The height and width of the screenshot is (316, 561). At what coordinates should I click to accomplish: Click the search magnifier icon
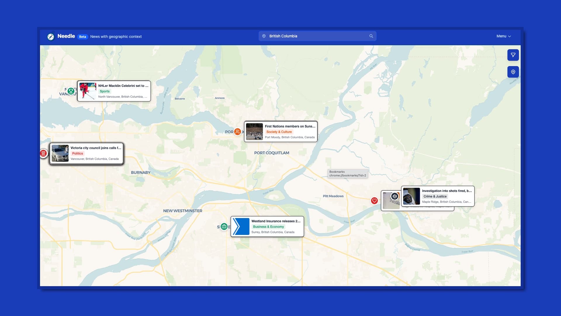click(x=371, y=36)
